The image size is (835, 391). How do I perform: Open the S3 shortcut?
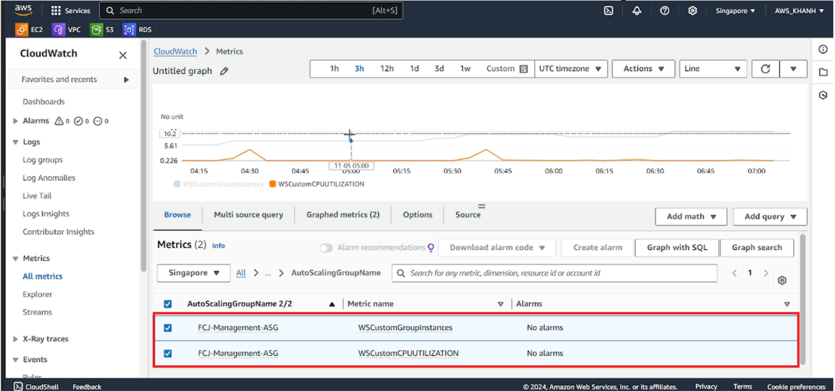(102, 29)
